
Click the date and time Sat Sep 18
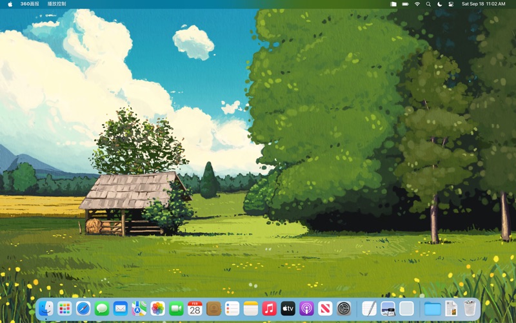pyautogui.click(x=483, y=4)
